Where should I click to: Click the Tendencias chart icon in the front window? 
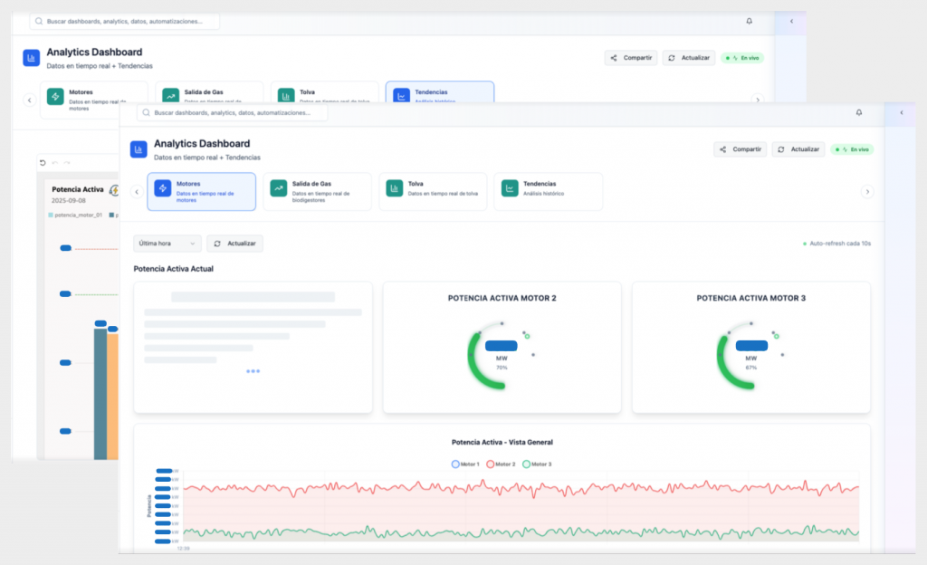pyautogui.click(x=510, y=188)
